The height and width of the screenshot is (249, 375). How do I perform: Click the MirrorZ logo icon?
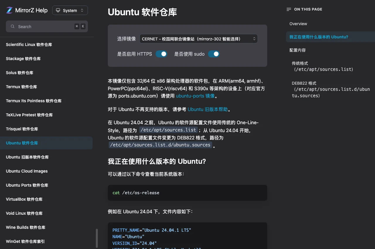tap(10, 10)
